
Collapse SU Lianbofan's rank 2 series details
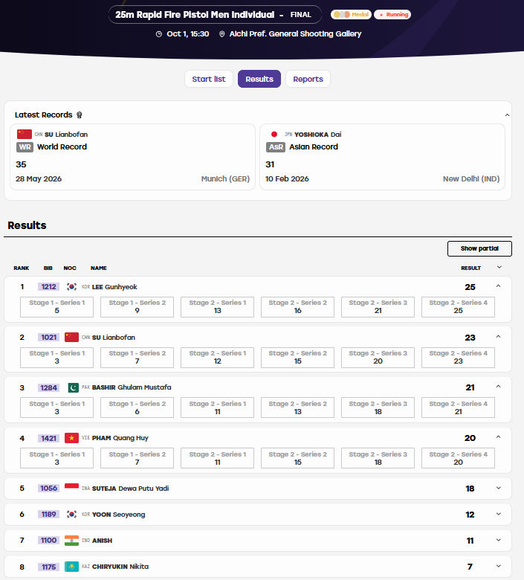click(498, 336)
